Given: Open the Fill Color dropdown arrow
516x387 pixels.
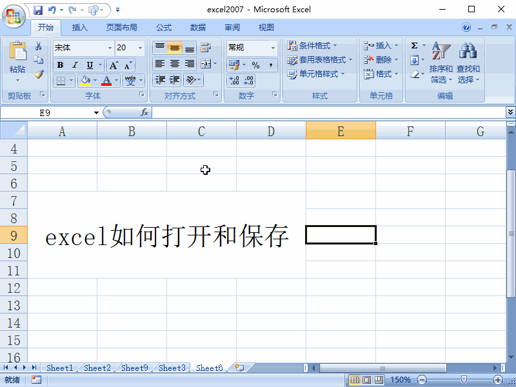Looking at the screenshot, I should [95, 80].
